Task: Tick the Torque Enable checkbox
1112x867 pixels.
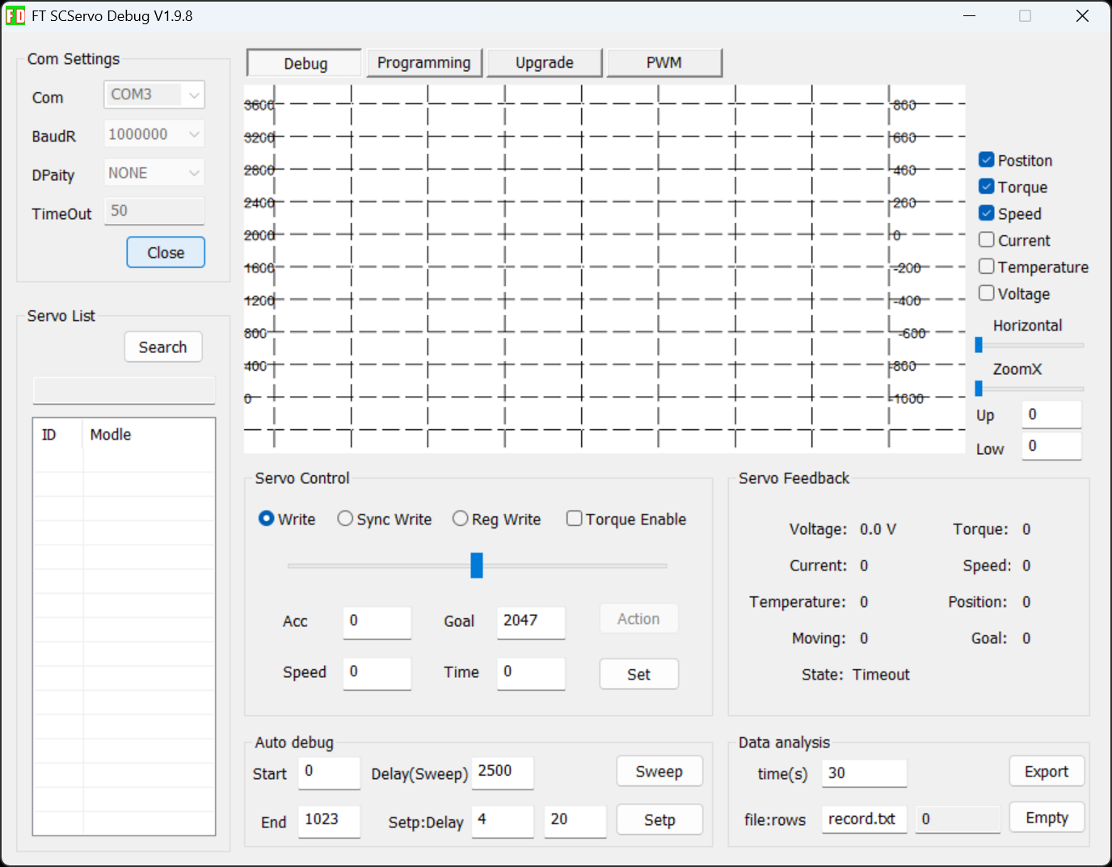Action: click(575, 519)
